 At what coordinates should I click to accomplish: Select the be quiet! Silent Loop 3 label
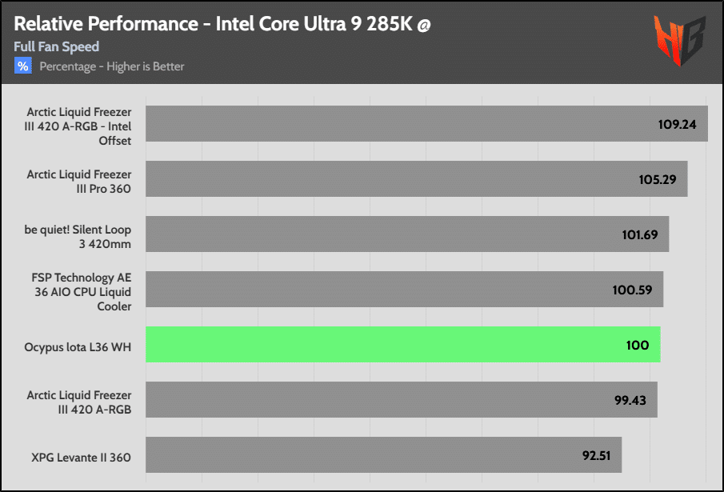coord(78,237)
